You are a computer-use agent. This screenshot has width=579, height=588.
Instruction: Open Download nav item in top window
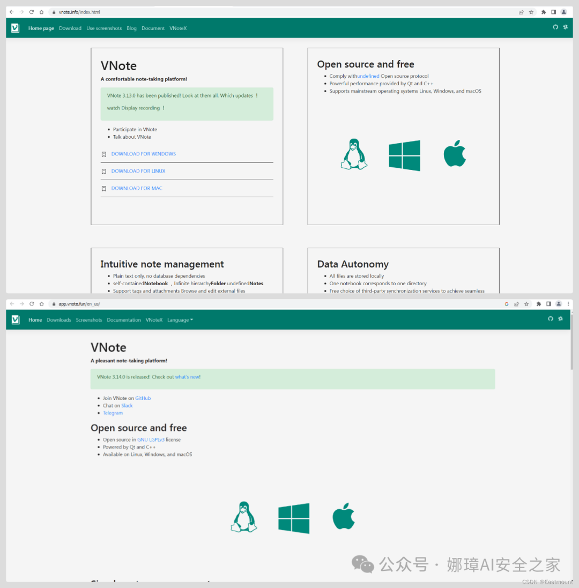pos(70,28)
